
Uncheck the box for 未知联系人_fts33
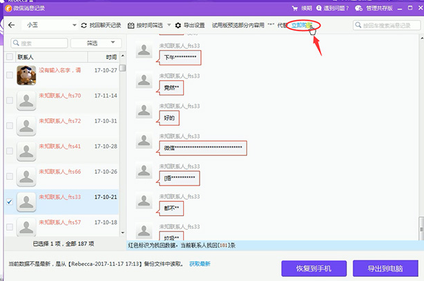pyautogui.click(x=10, y=202)
